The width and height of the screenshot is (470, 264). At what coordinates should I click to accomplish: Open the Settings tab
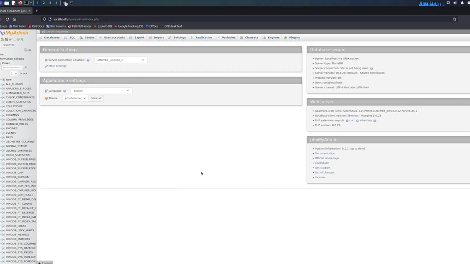tap(177, 37)
